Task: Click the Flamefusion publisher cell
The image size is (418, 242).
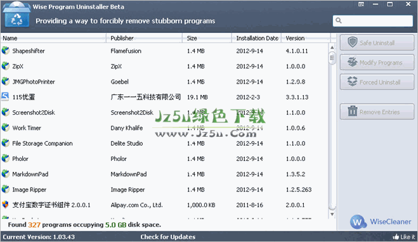Action: coord(126,51)
